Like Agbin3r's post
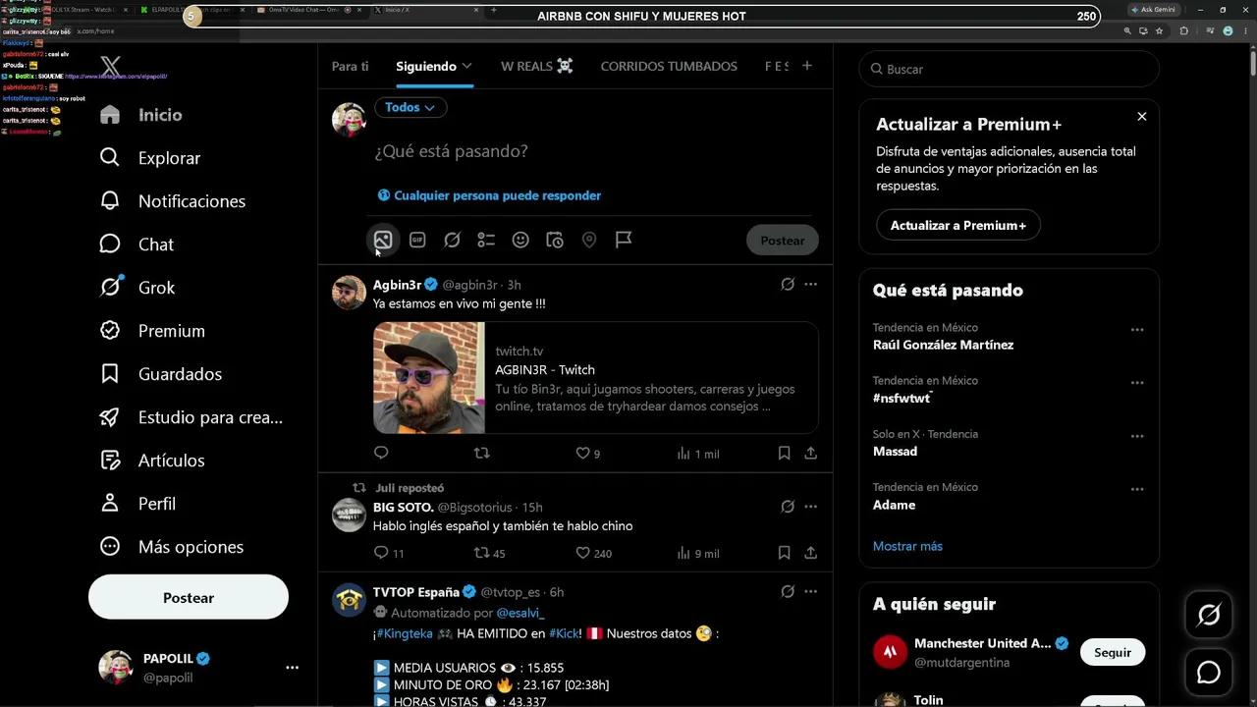This screenshot has width=1257, height=707. pos(587,454)
